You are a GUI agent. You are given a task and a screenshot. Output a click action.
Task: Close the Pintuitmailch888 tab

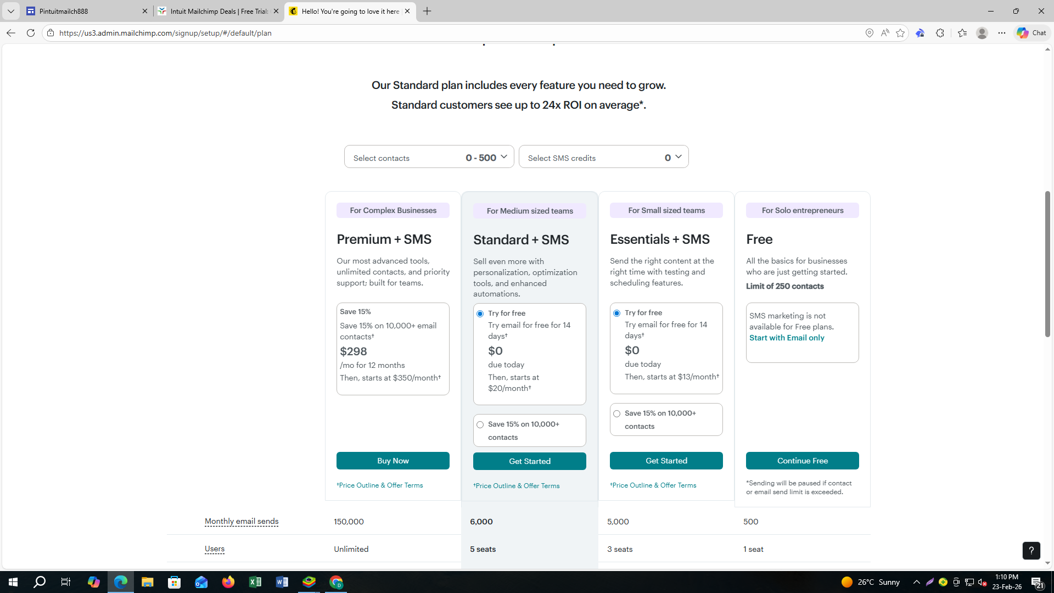[x=145, y=11]
